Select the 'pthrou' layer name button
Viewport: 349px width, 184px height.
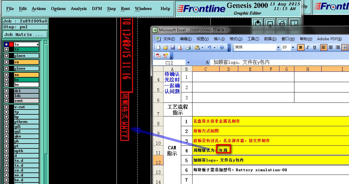tap(26, 122)
